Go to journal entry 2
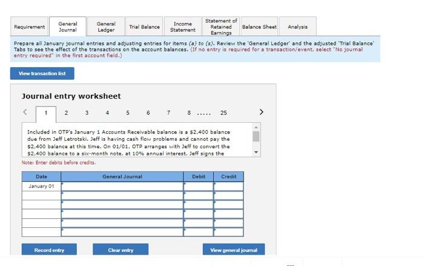The width and height of the screenshot is (424, 266). [x=66, y=113]
